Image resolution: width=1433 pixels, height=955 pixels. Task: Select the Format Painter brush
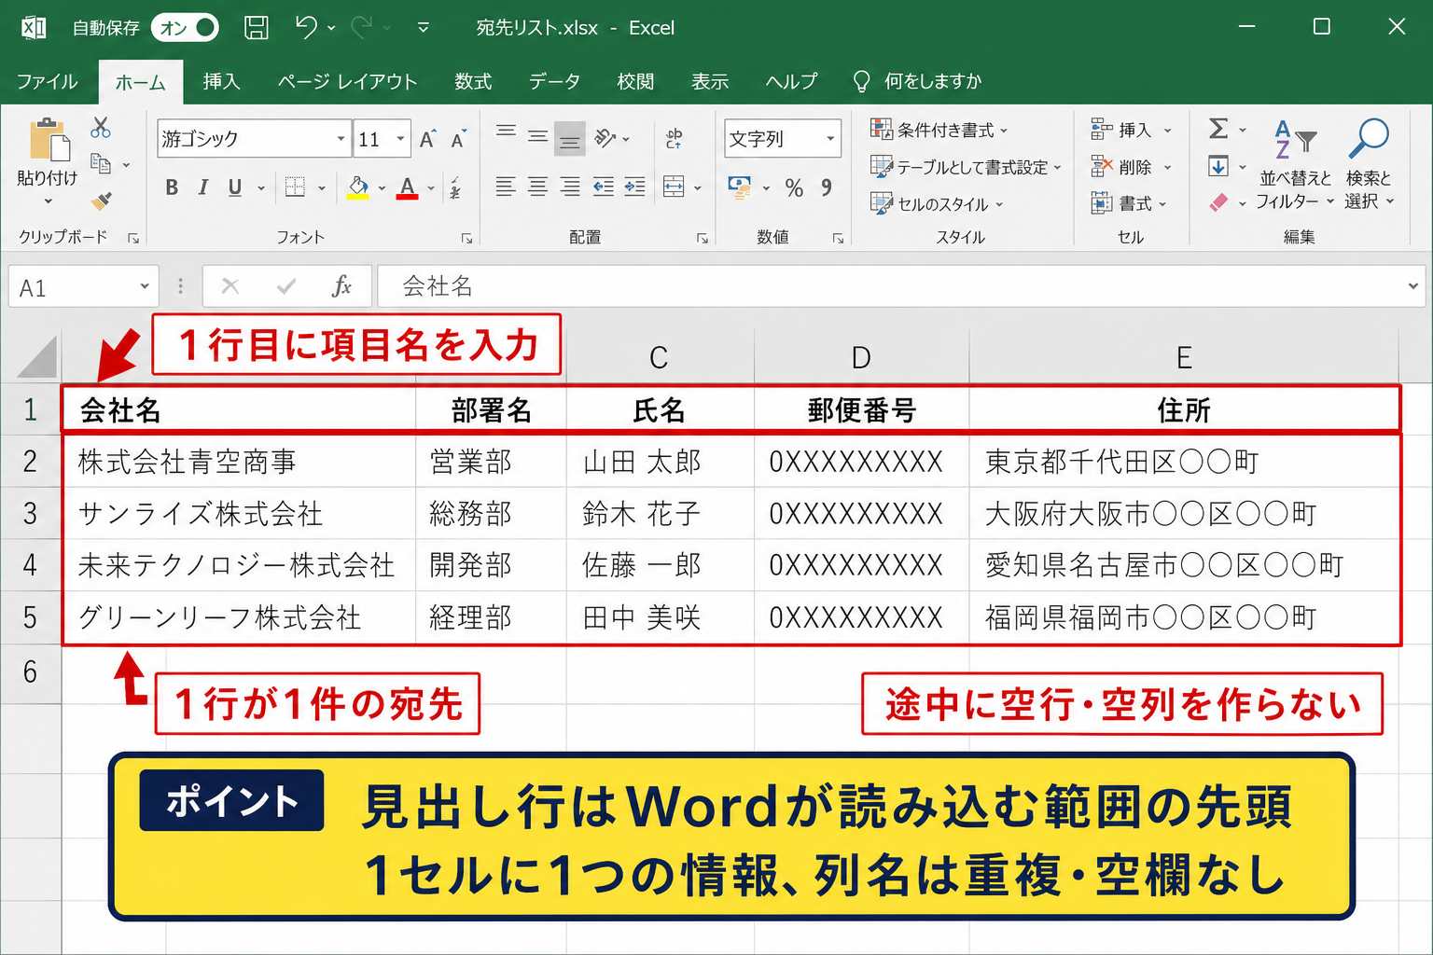[x=102, y=201]
